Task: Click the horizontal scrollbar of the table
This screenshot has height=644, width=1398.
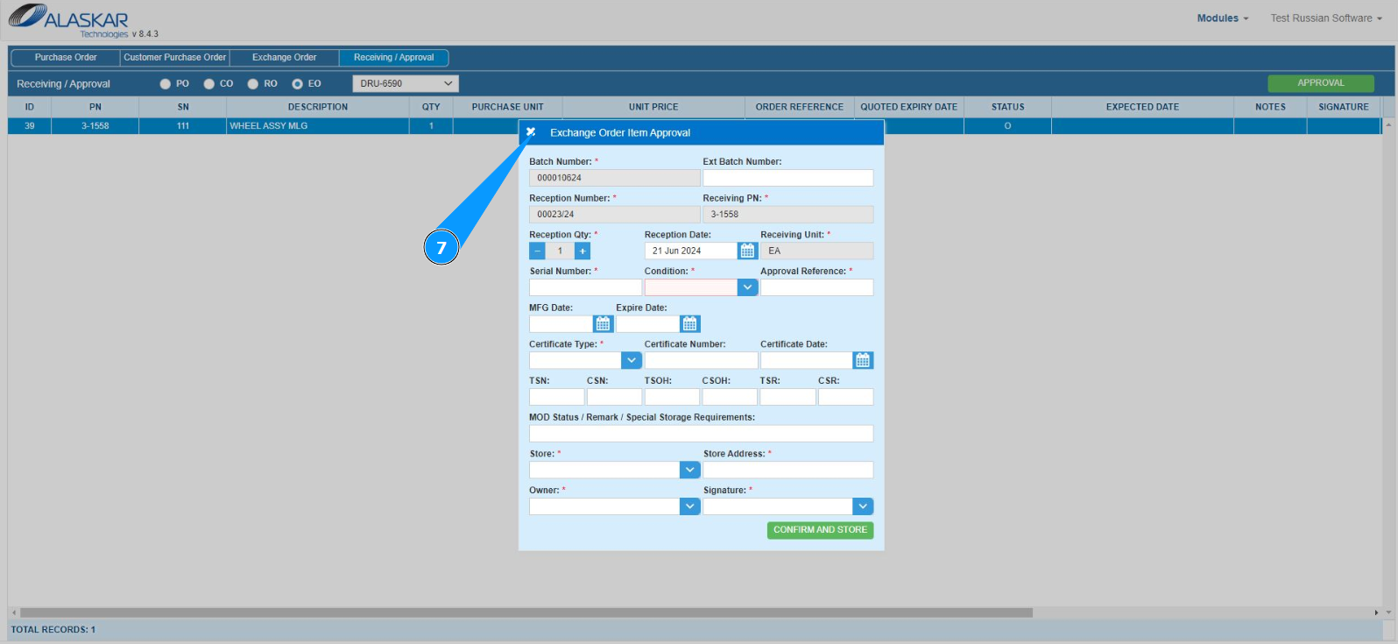Action: [x=526, y=612]
